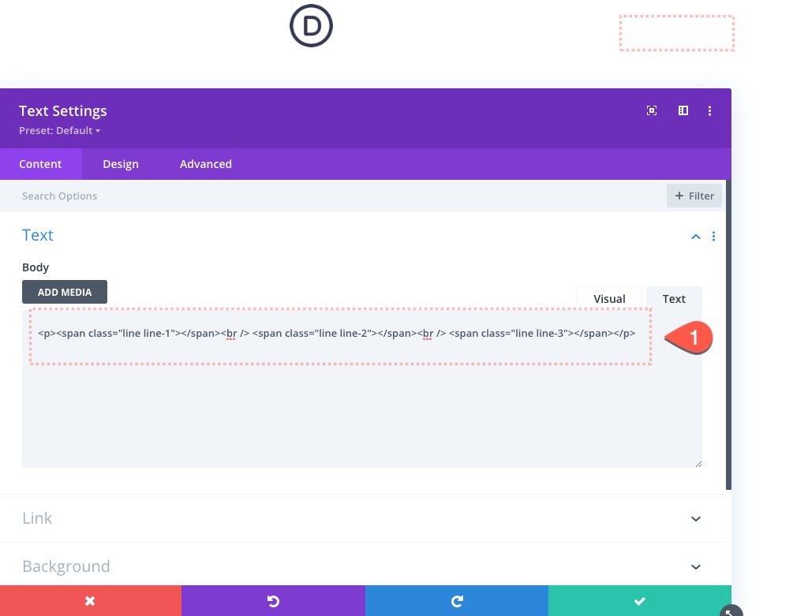
Task: Switch to the Advanced tab
Action: tap(205, 164)
